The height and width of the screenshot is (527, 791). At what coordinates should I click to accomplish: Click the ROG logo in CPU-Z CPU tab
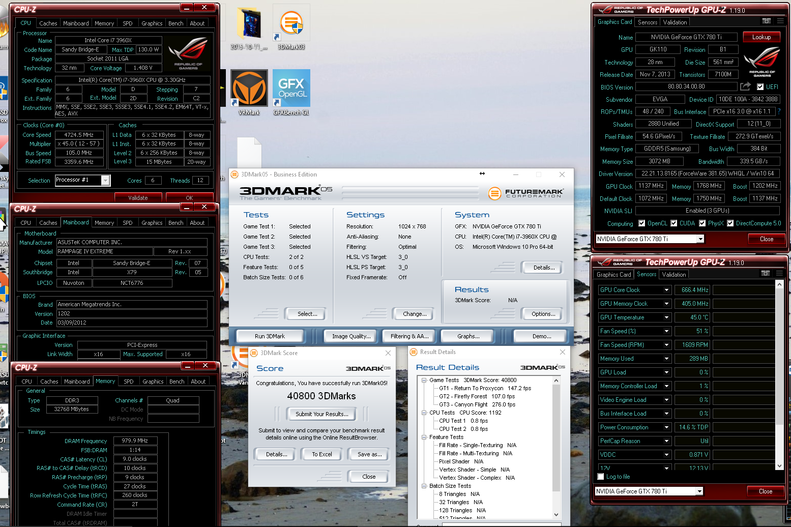tap(188, 53)
